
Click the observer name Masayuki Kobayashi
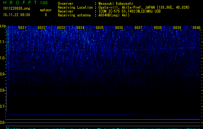116,4
